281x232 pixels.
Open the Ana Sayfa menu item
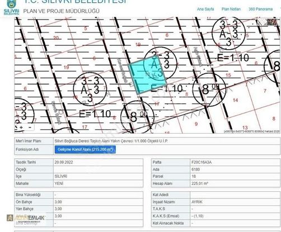tap(205, 9)
